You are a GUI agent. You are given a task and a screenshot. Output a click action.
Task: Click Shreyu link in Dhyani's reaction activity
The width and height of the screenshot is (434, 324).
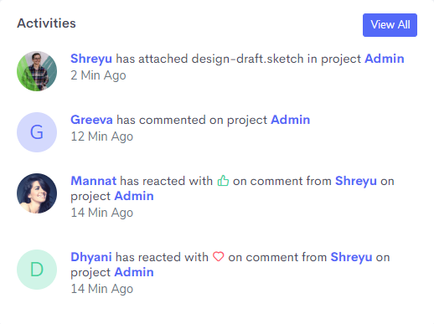coord(351,257)
